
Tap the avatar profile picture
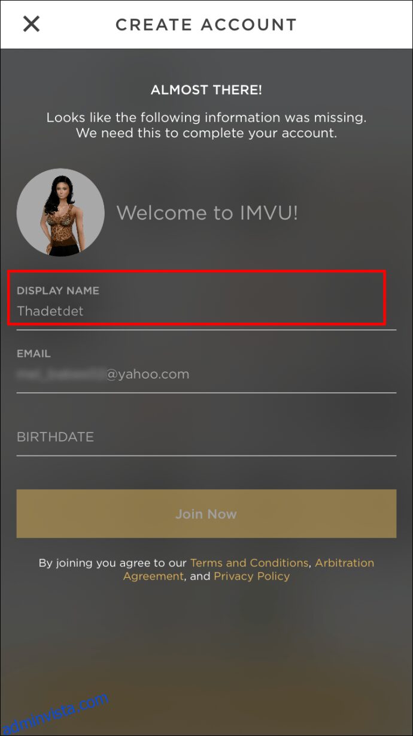pos(60,213)
